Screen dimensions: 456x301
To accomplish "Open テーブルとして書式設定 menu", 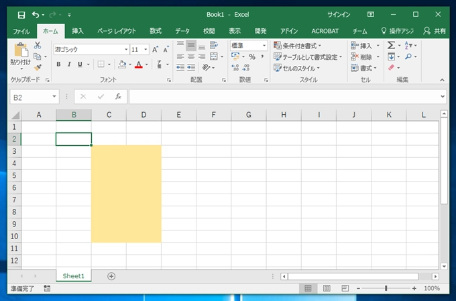I will 308,57.
